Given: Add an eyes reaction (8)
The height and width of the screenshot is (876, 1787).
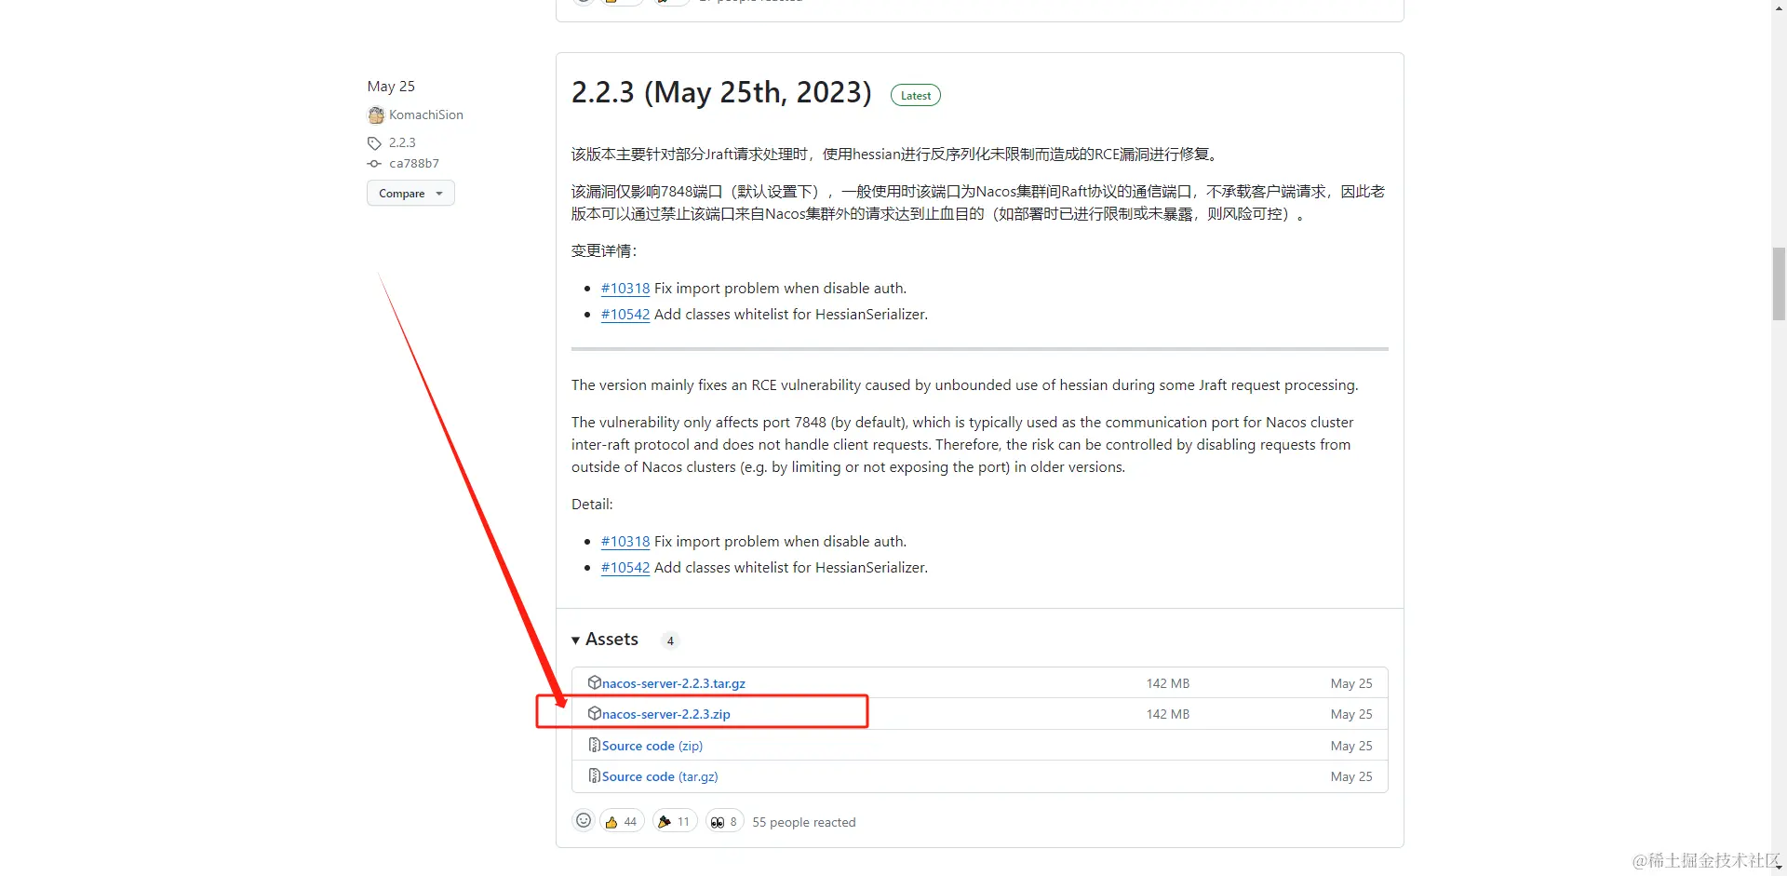Looking at the screenshot, I should (x=724, y=821).
